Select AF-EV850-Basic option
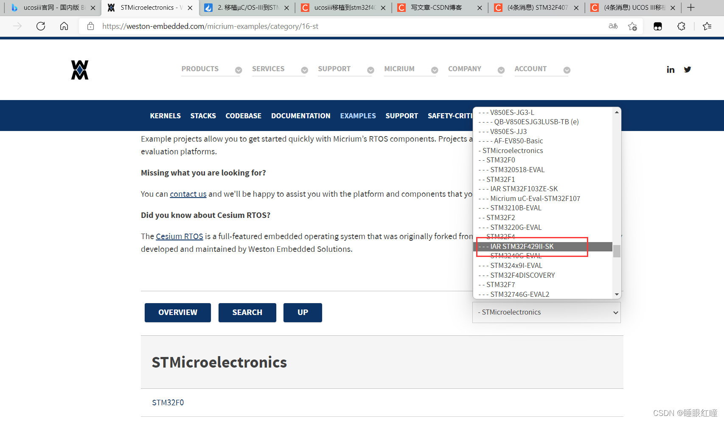724x421 pixels. [x=543, y=141]
